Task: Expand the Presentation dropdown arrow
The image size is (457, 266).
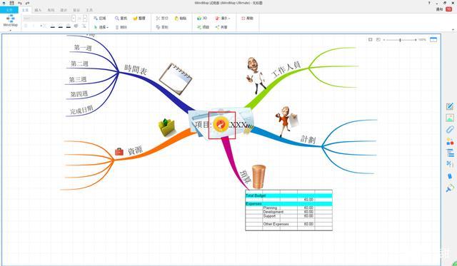Action: point(229,19)
